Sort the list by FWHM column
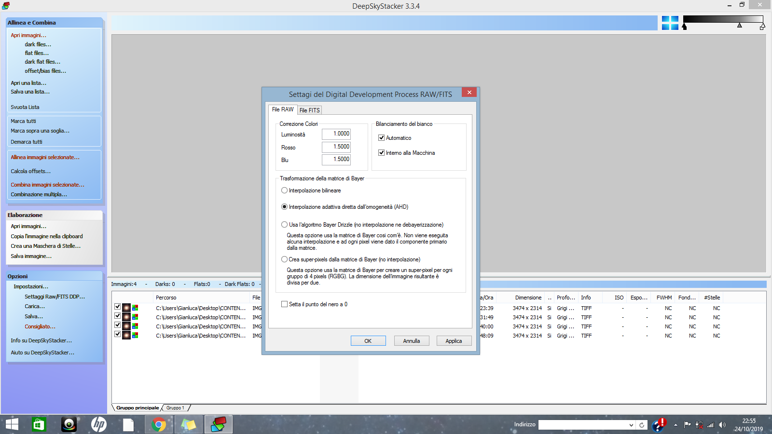 664,298
